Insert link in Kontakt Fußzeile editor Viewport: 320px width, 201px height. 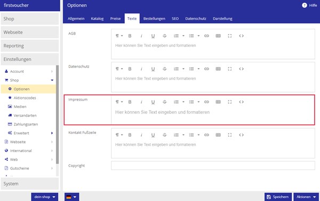(x=206, y=135)
